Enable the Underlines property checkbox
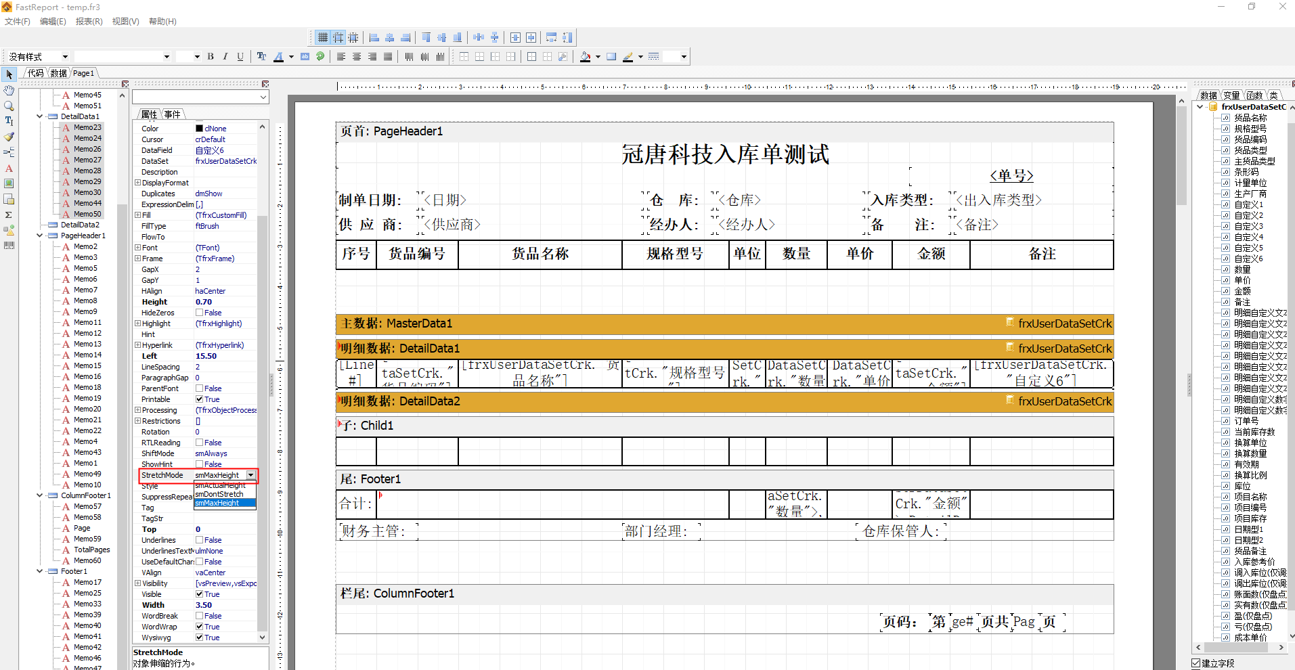The width and height of the screenshot is (1295, 670). (199, 540)
